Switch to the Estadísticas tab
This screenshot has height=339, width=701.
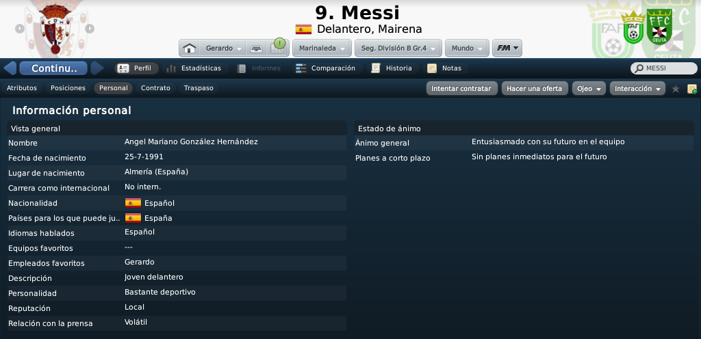point(193,68)
